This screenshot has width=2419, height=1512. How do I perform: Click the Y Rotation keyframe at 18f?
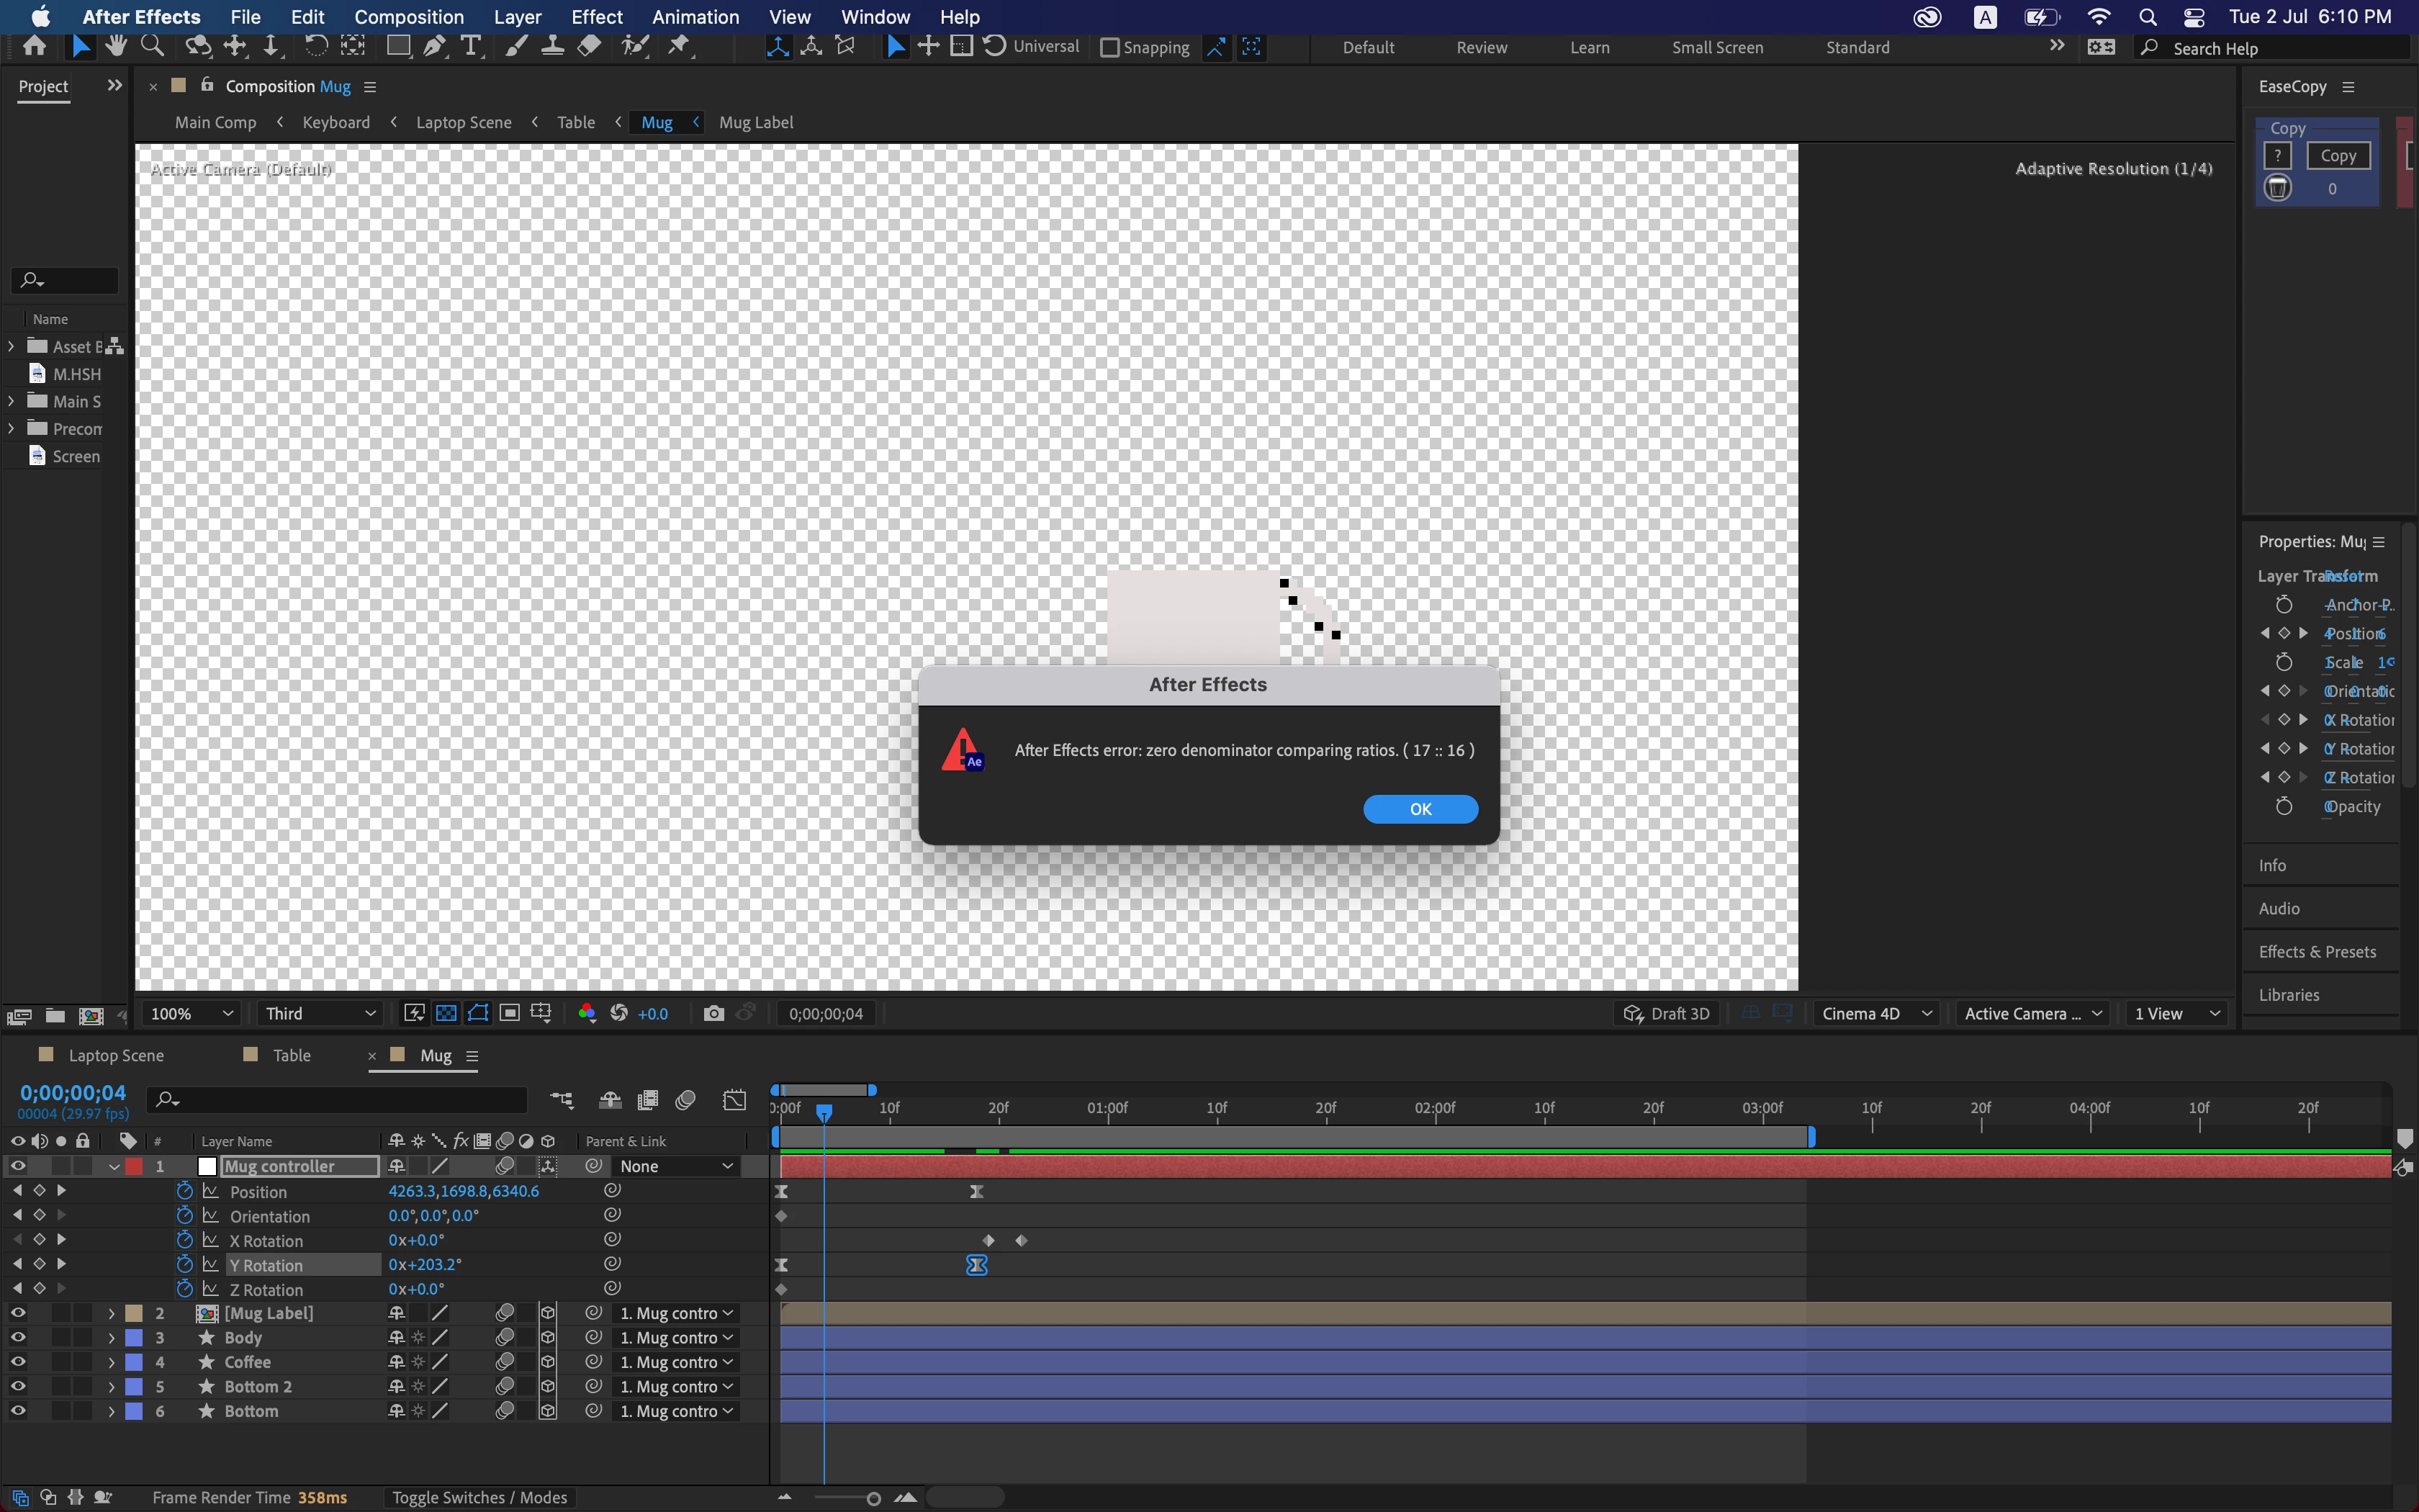click(x=976, y=1265)
